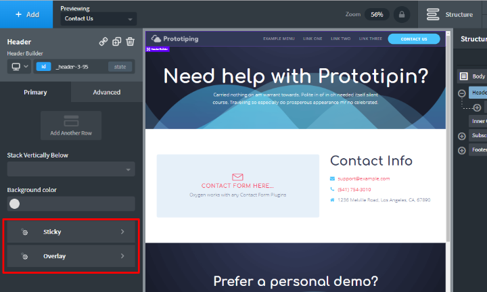Viewport: 487px width, 292px height.
Task: Click Add Another Row button
Action: [71, 125]
